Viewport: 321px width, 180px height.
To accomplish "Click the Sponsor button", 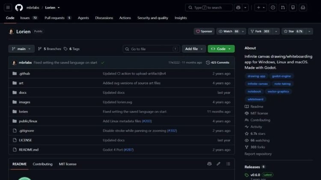I will (204, 32).
